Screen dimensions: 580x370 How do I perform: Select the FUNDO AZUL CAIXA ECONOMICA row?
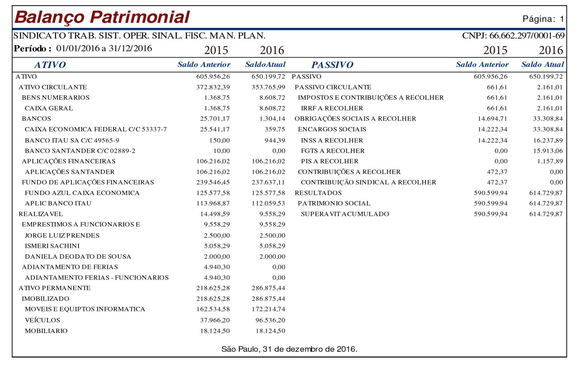point(82,193)
